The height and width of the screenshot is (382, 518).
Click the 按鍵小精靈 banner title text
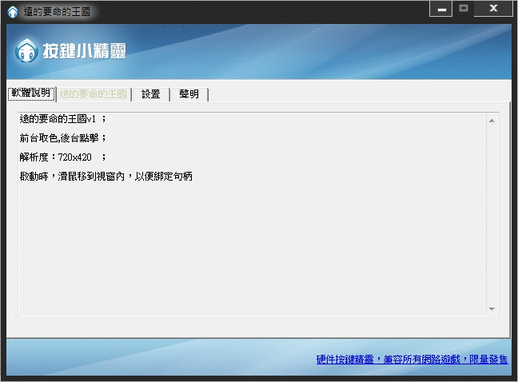(84, 52)
